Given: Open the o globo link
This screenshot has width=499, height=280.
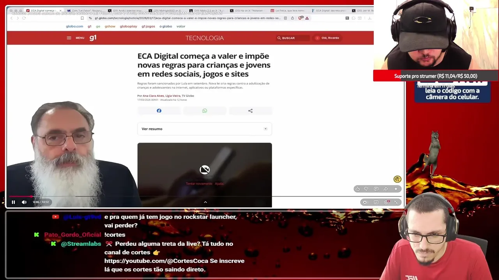Looking at the screenshot, I should pyautogui.click(x=166, y=26).
